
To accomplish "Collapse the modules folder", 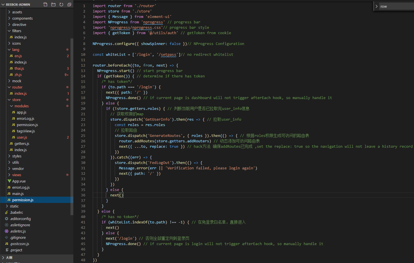I will click(x=11, y=106).
